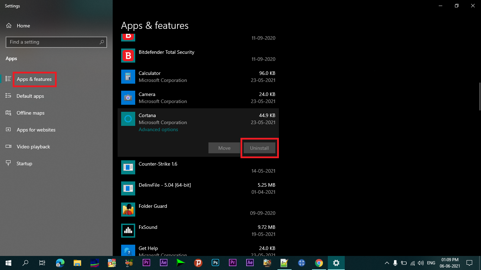Open the clock and date flyout
481x270 pixels.
coord(449,263)
